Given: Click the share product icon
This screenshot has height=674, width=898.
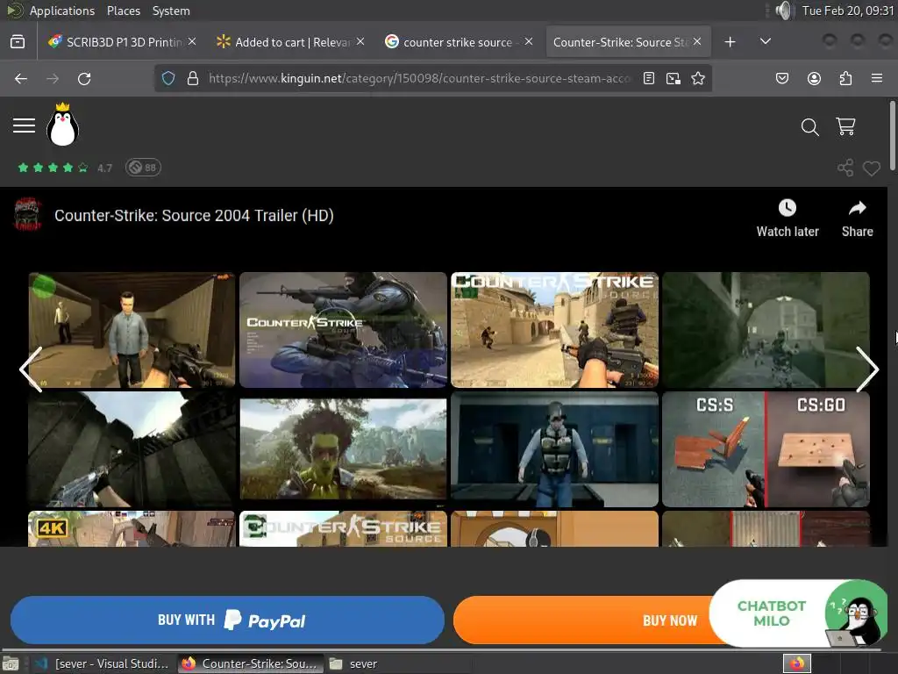Looking at the screenshot, I should [845, 168].
